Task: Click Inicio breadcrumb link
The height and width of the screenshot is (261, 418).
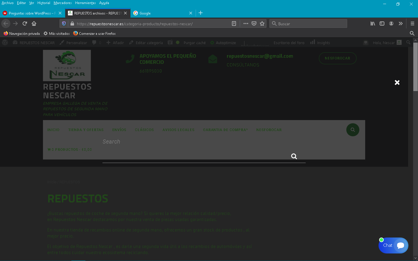Action: click(52, 182)
